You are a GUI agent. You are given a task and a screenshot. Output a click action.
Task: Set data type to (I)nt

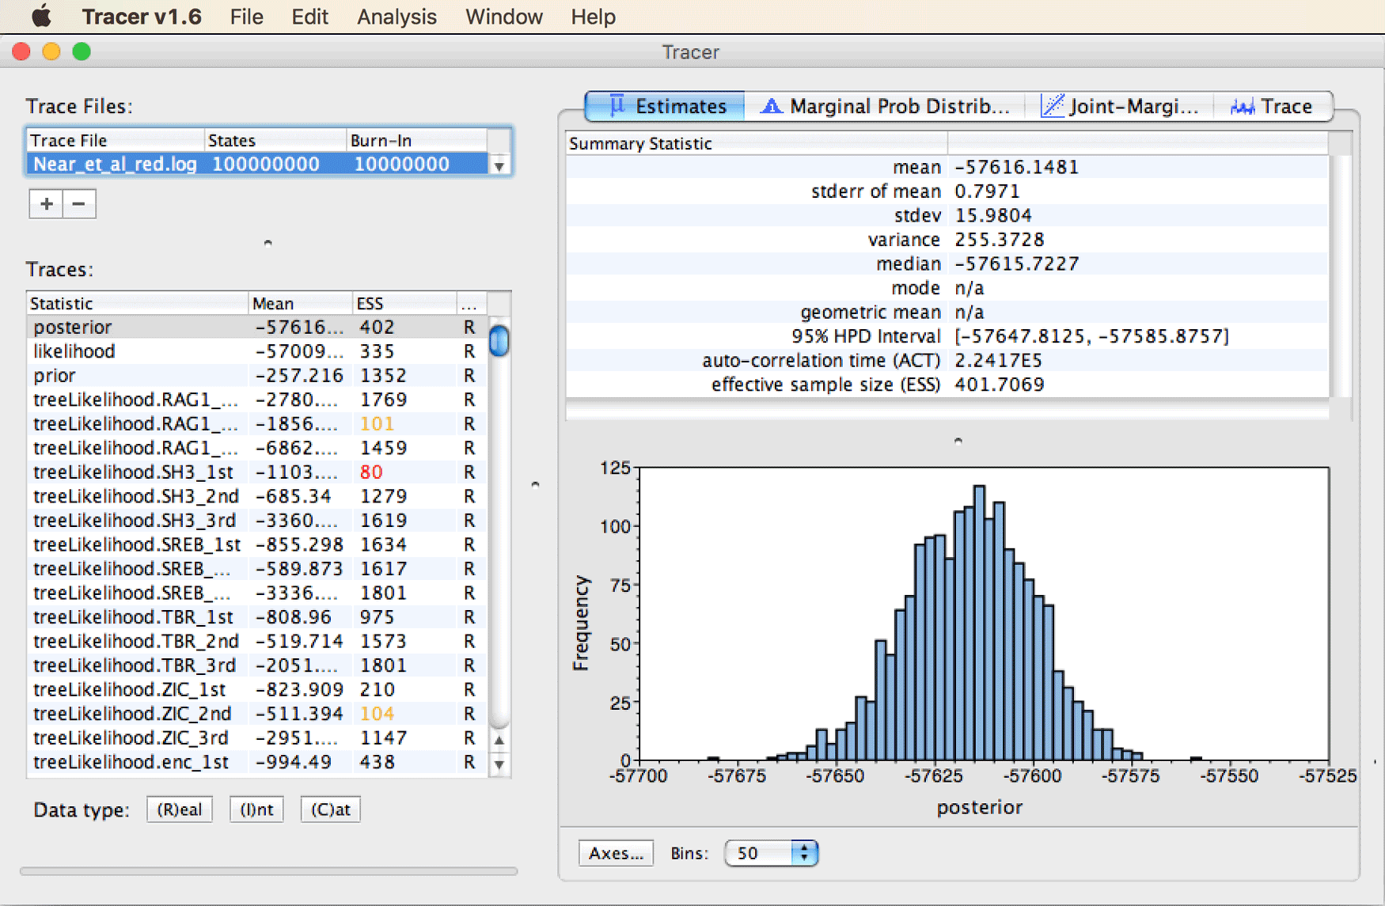click(256, 809)
